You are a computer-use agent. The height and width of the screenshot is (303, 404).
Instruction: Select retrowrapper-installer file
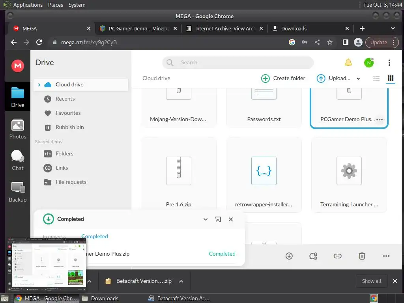[x=264, y=175]
